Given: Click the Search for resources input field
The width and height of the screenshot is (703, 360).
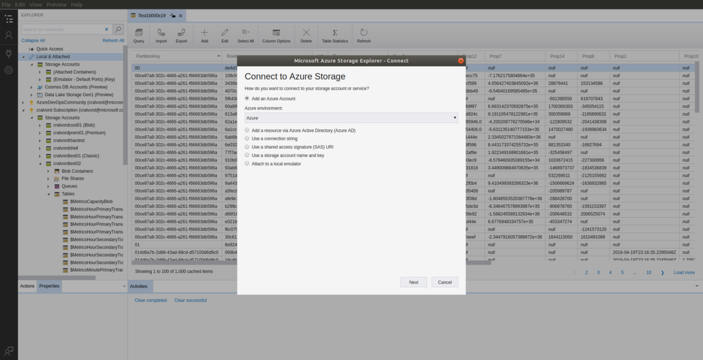Looking at the screenshot, I should pos(62,29).
